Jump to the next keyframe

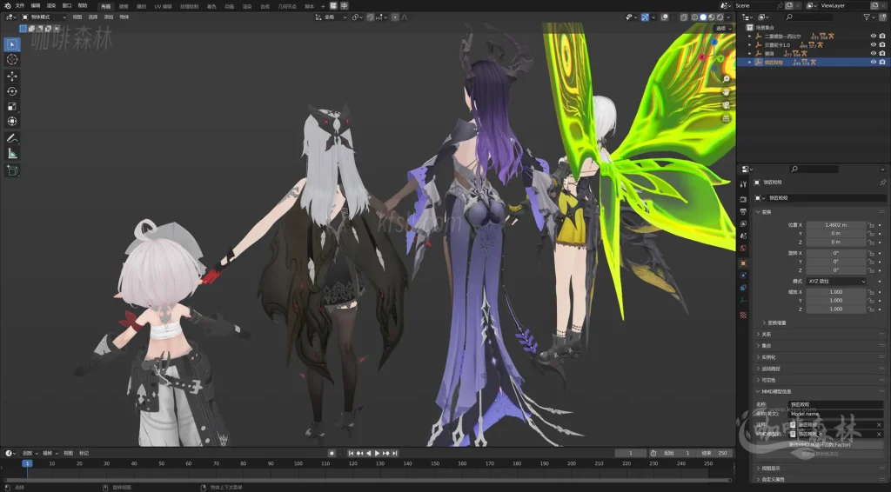386,453
